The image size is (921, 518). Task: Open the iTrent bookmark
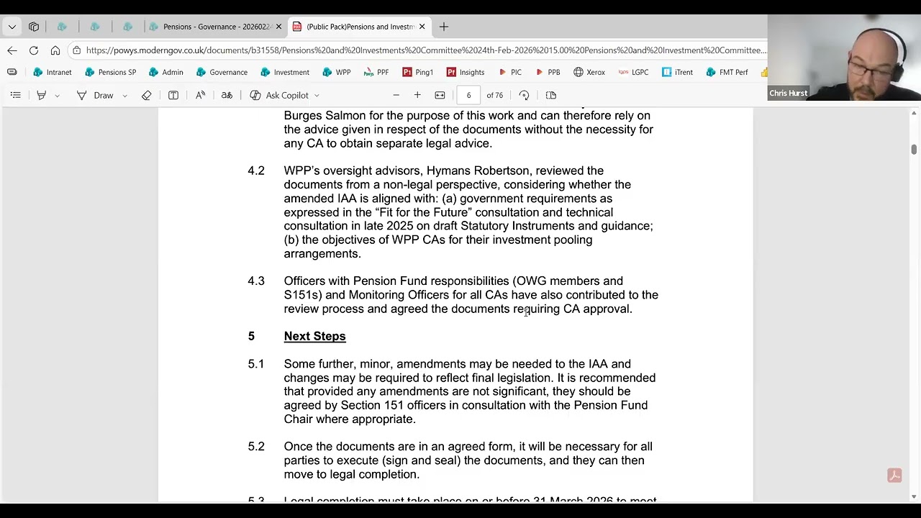coord(677,72)
